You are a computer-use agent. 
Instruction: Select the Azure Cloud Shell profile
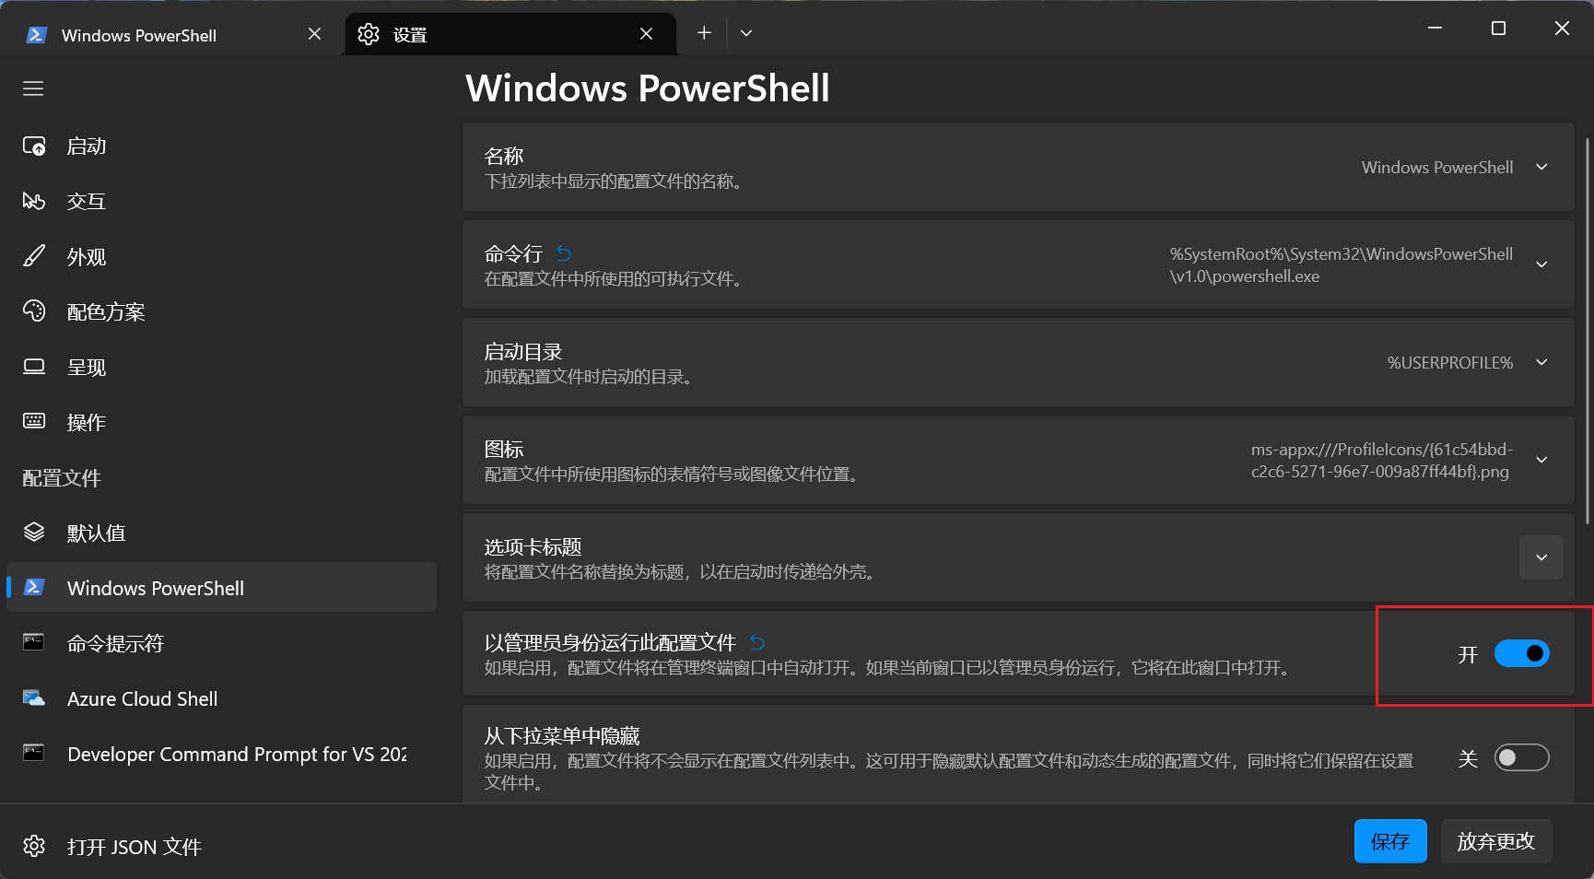pos(221,698)
